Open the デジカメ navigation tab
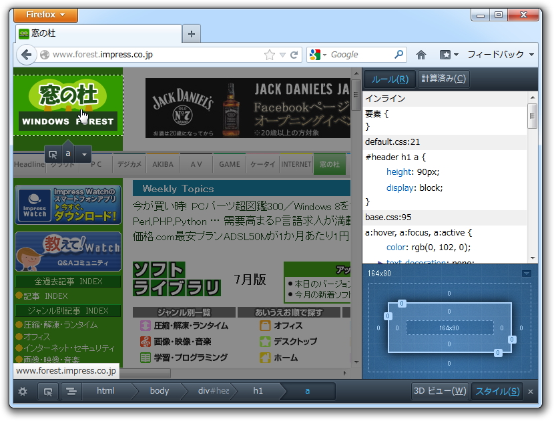 tap(129, 164)
